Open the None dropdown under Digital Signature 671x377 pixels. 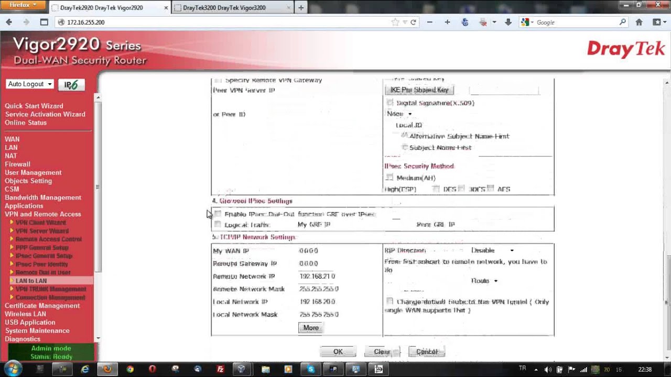(399, 114)
